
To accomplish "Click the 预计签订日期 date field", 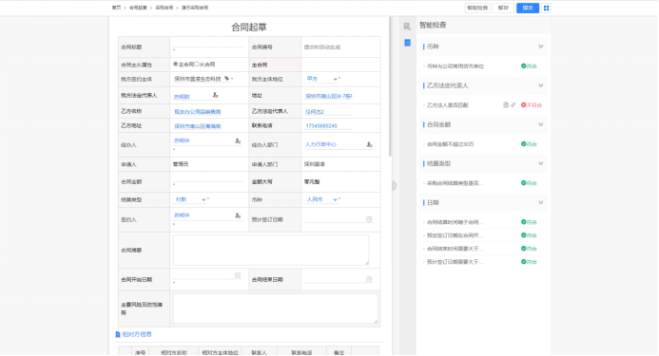I will tap(339, 219).
